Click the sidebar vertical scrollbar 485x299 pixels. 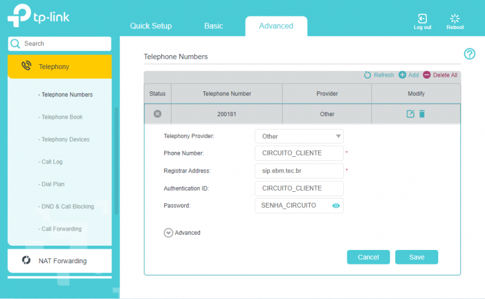tap(116, 160)
